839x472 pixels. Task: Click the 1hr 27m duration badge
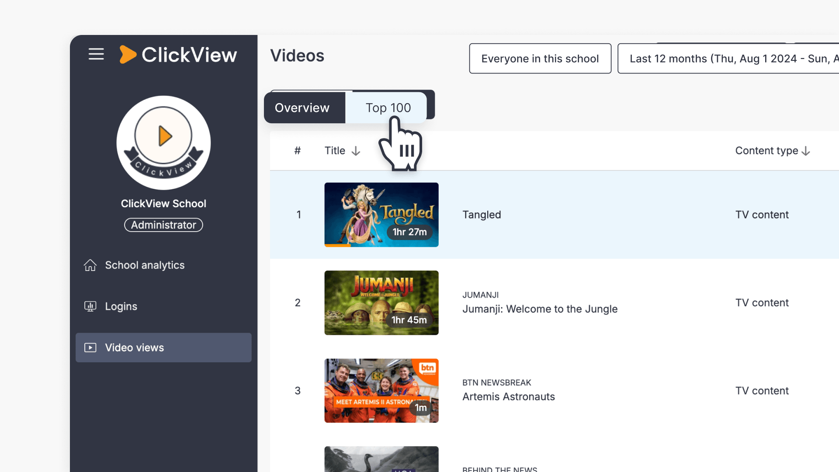(x=409, y=232)
